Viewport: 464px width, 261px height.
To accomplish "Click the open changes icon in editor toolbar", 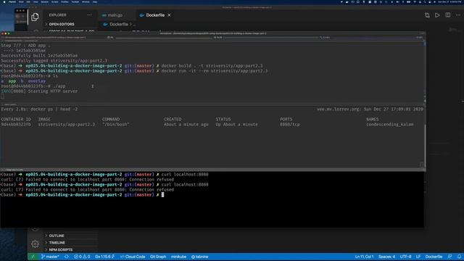I will [x=427, y=15].
